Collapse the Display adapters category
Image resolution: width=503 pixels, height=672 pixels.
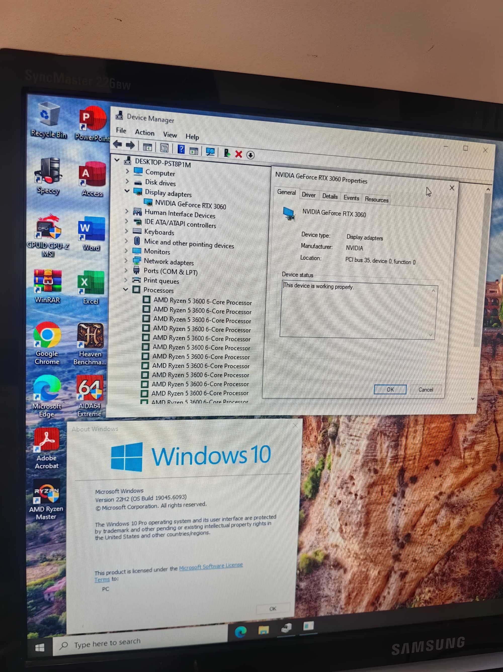tap(127, 191)
